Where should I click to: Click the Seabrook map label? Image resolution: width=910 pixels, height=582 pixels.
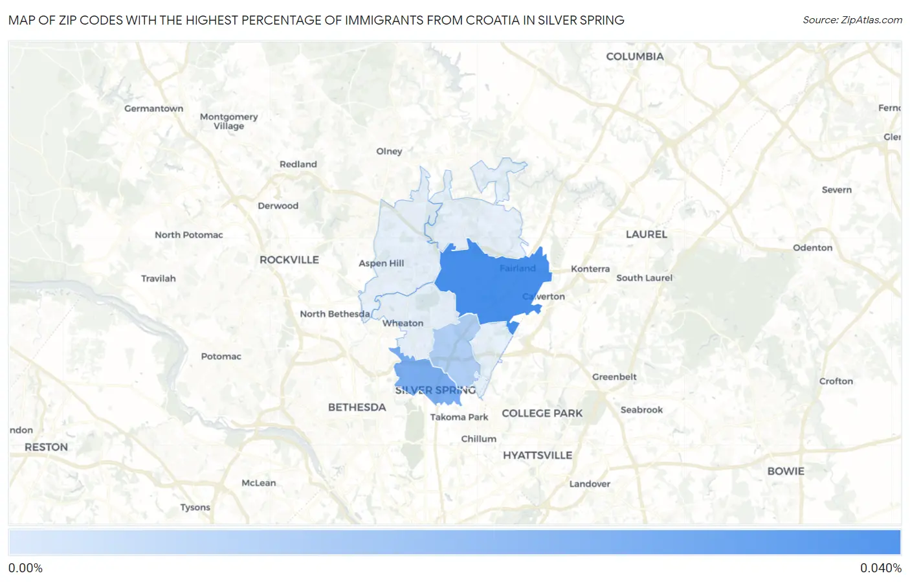(641, 410)
